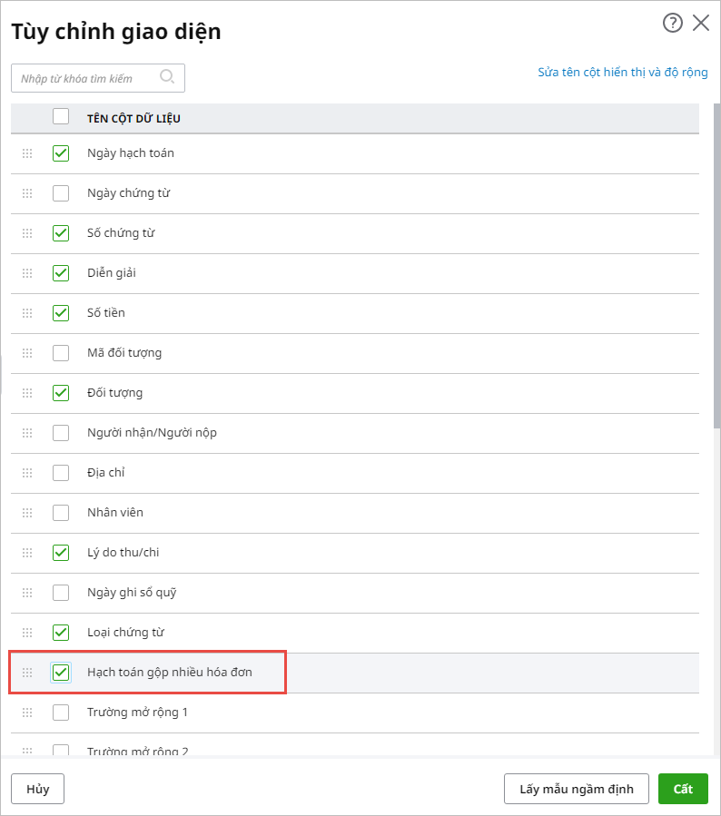
Task: Open Sửa tên cột hiển thị và độ rộng link
Action: (x=622, y=73)
